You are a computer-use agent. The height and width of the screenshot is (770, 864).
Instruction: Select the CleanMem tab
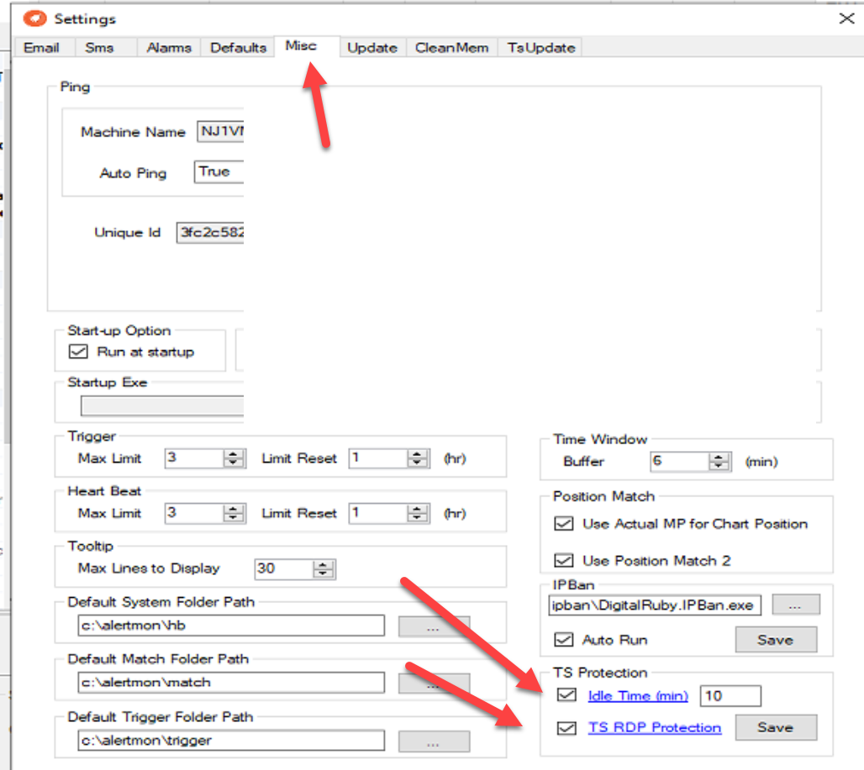point(451,48)
